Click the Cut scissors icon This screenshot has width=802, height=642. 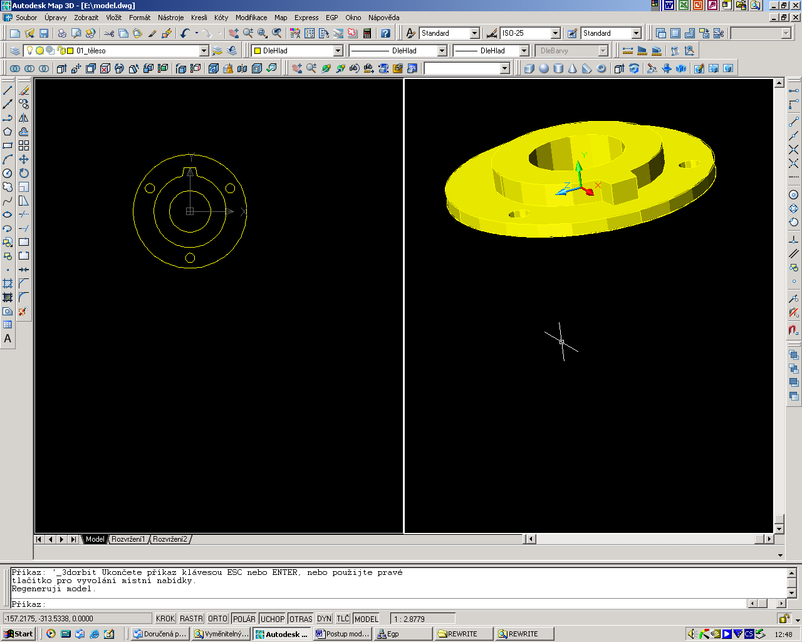tap(109, 33)
